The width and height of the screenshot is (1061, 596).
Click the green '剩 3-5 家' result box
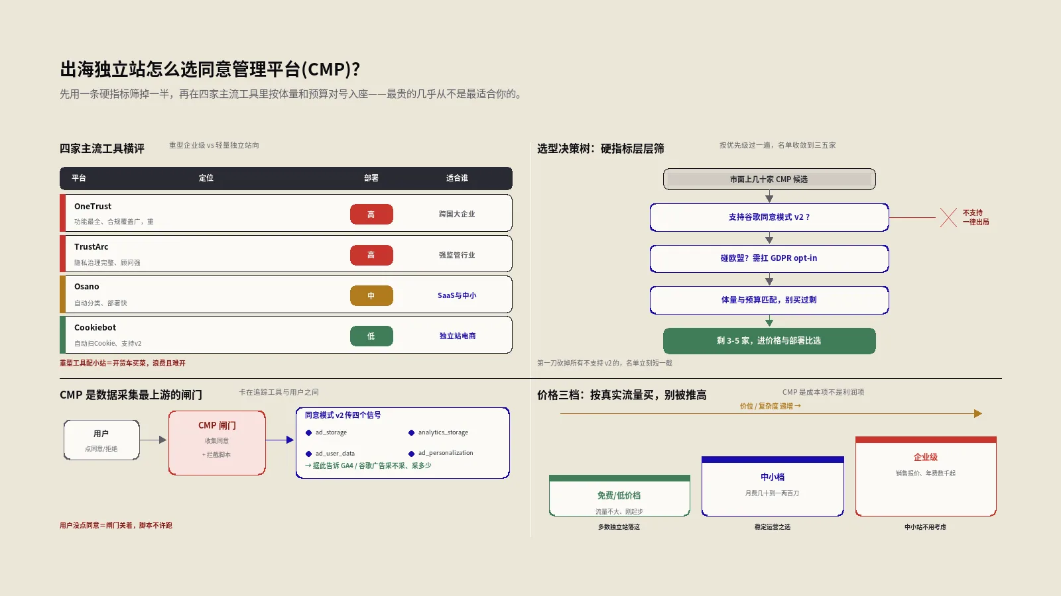(769, 341)
